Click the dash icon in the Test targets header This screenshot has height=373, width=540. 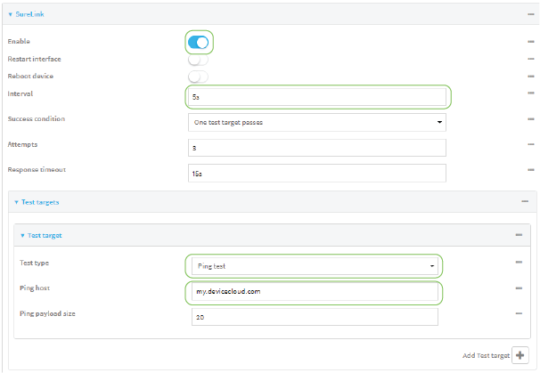click(524, 202)
